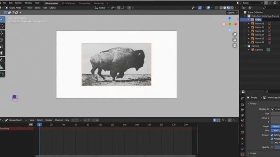Open the Object properties tab
Viewport: 280px width, 157px height.
click(x=242, y=139)
